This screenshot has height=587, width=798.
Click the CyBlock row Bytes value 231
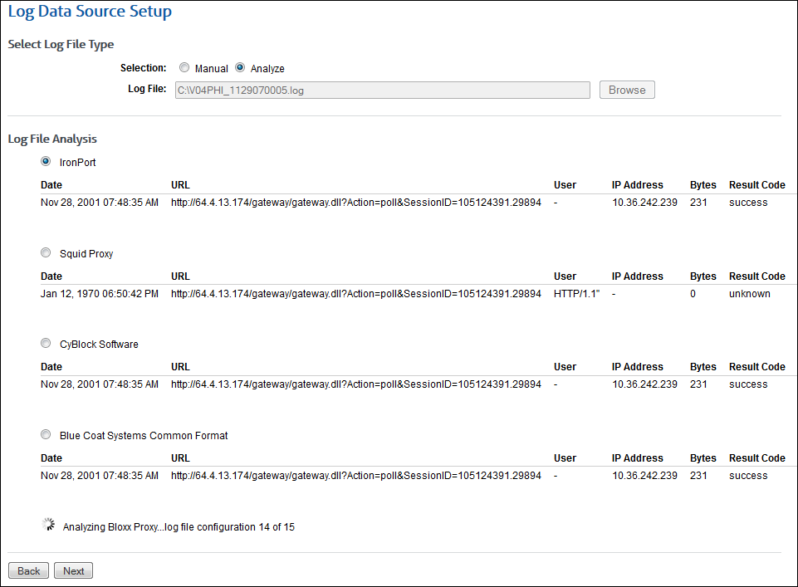click(698, 384)
